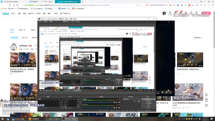Screen dimensions: 215x121
Task: Open the second menu in the OBS menu bar
Action: (x=45, y=22)
